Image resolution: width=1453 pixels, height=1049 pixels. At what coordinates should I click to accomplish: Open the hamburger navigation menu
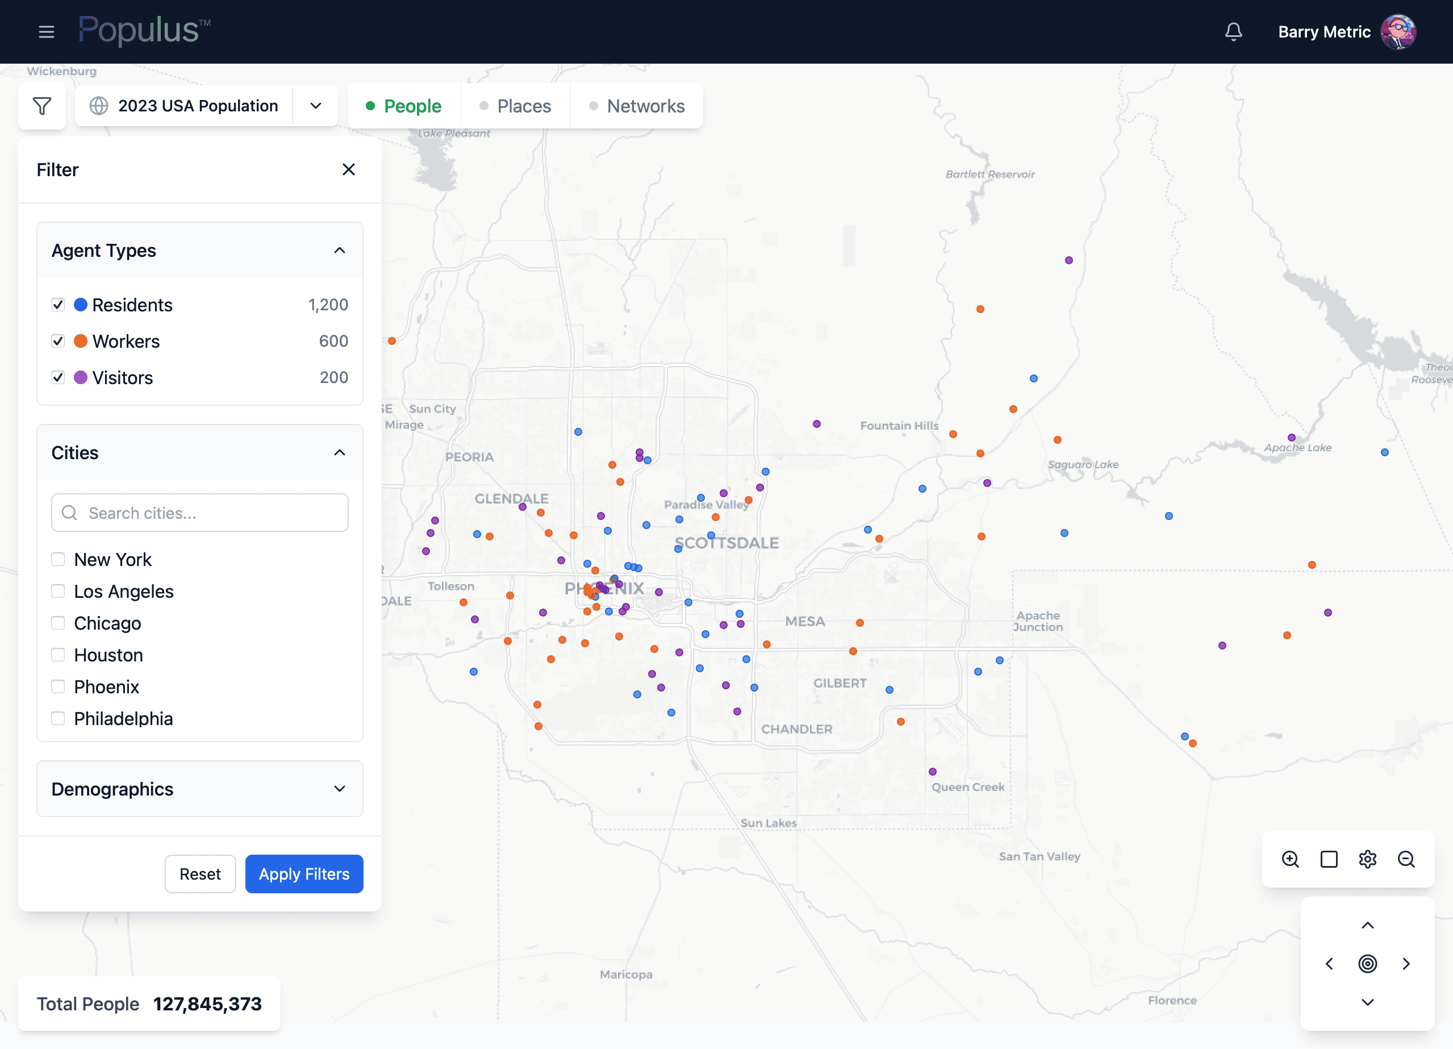[x=46, y=31]
